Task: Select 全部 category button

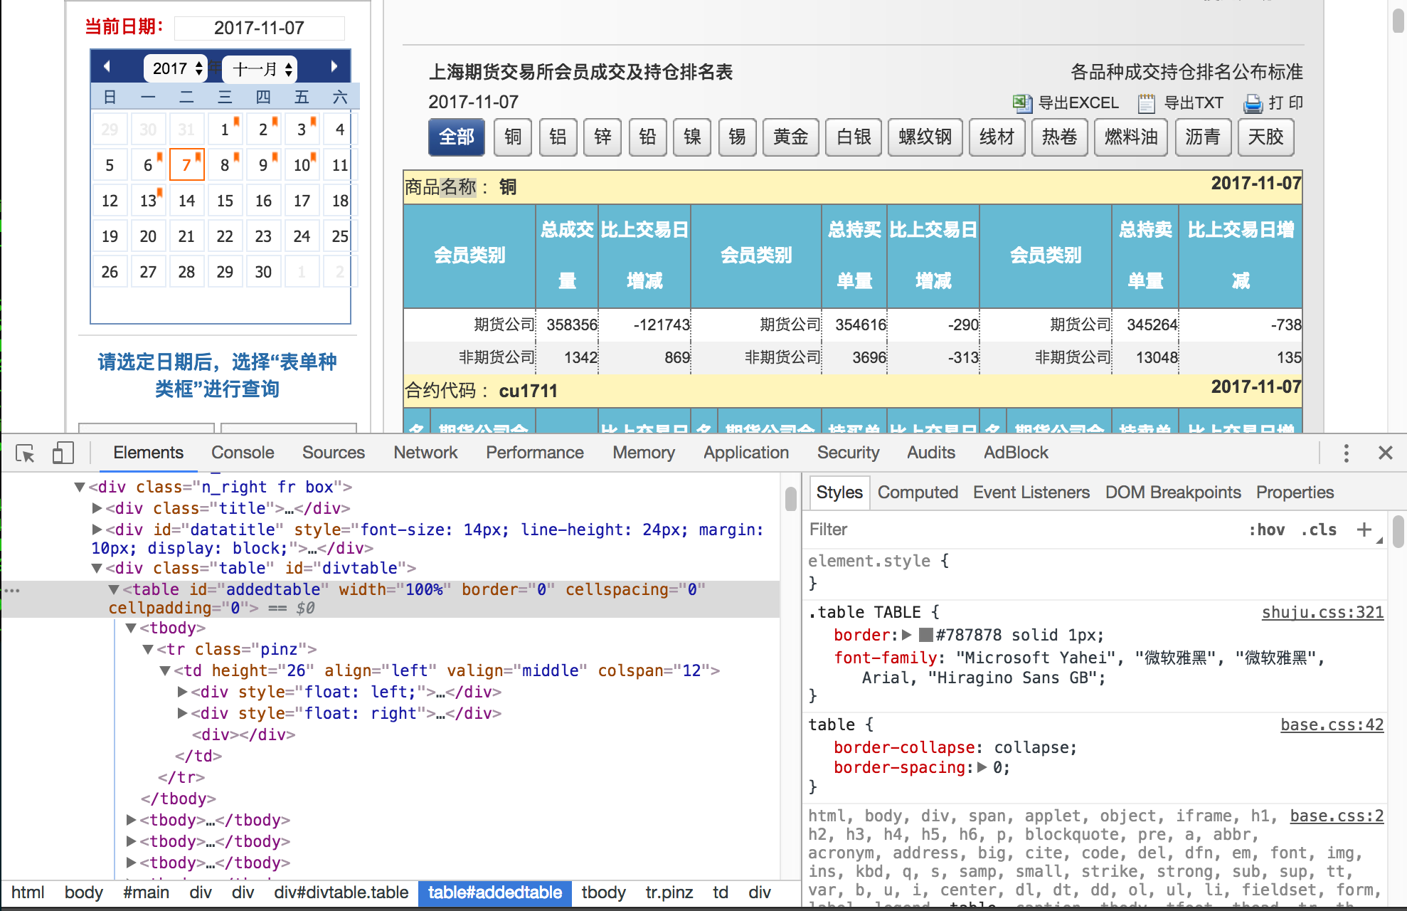Action: click(456, 137)
